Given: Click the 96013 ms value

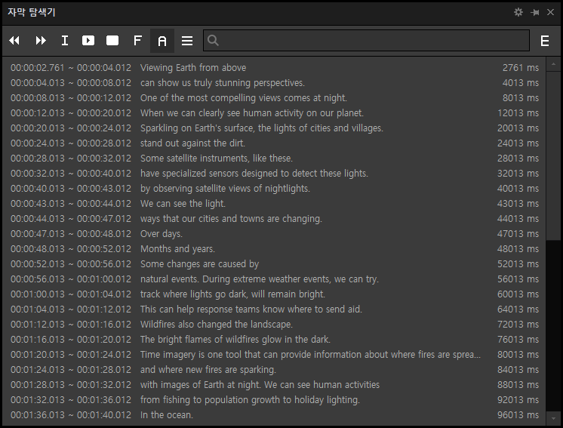Looking at the screenshot, I should pos(518,414).
